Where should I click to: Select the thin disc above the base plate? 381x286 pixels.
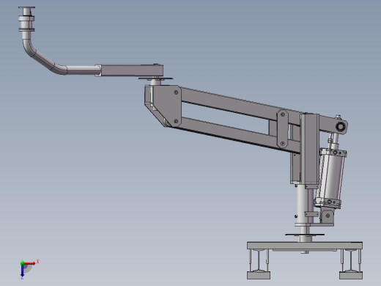coord(305,235)
